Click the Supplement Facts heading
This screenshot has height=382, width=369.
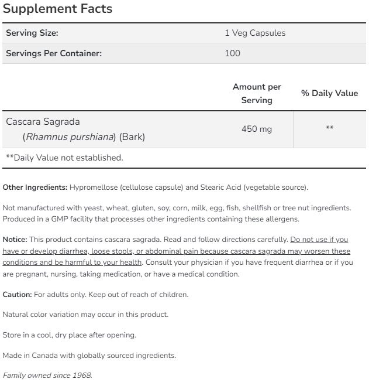tap(57, 9)
